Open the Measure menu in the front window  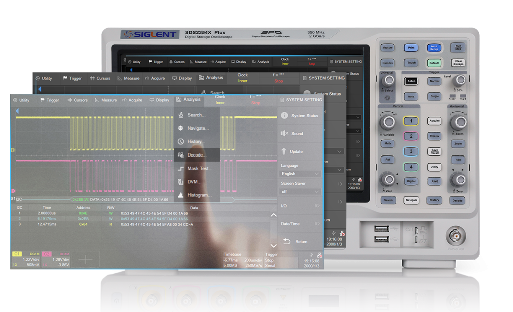pos(105,100)
